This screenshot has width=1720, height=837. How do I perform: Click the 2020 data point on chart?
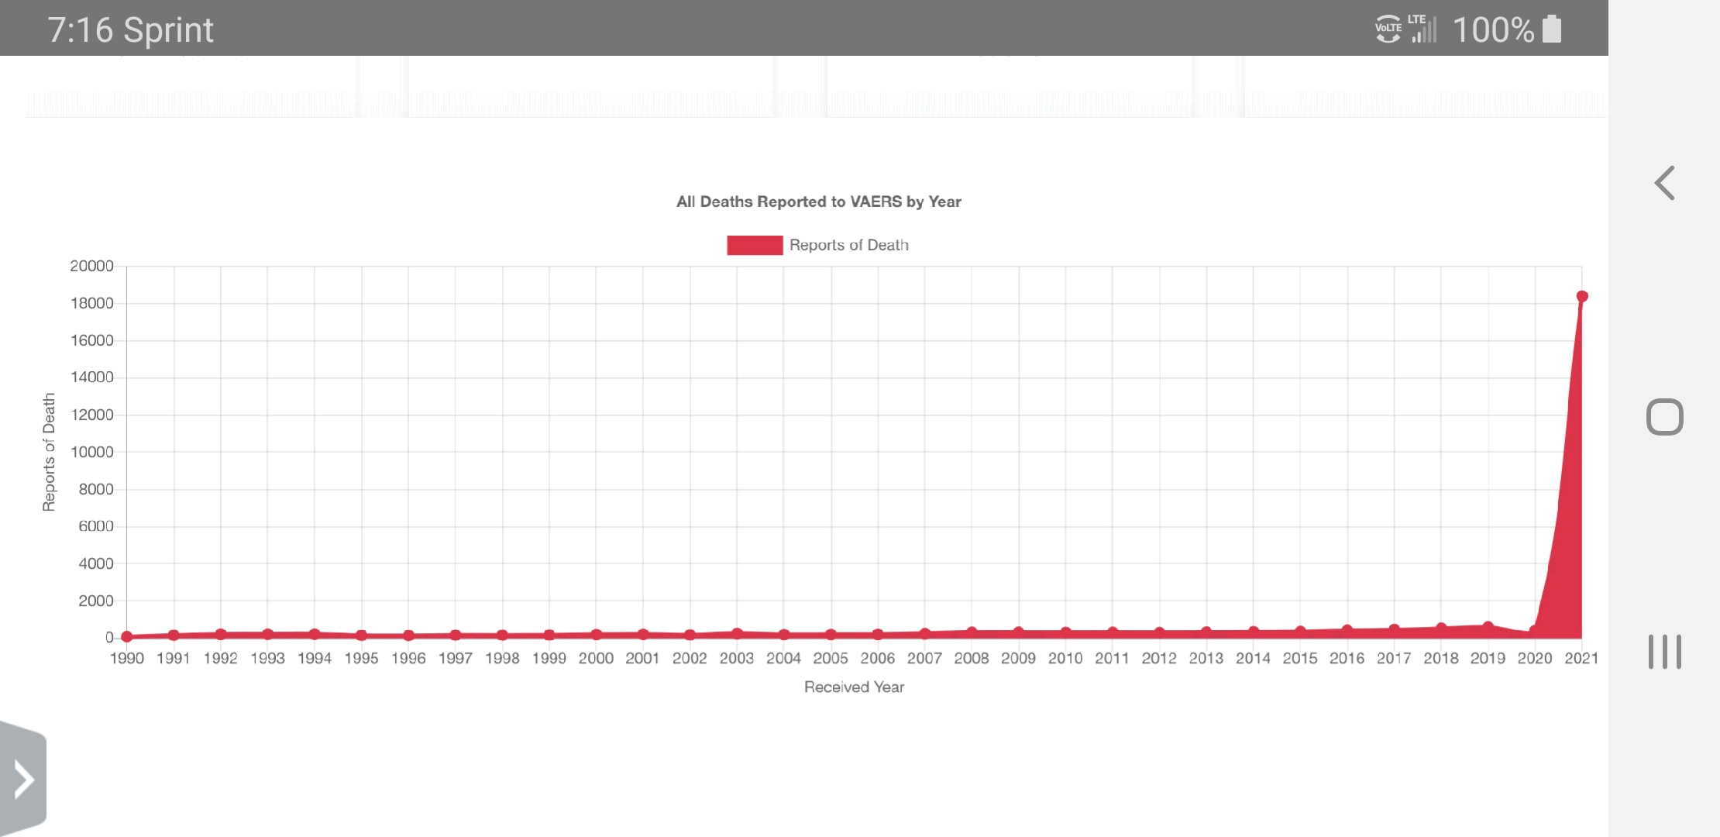(x=1534, y=631)
